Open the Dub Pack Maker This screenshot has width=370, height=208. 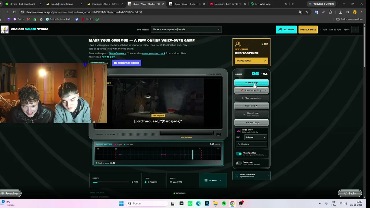coord(308,29)
